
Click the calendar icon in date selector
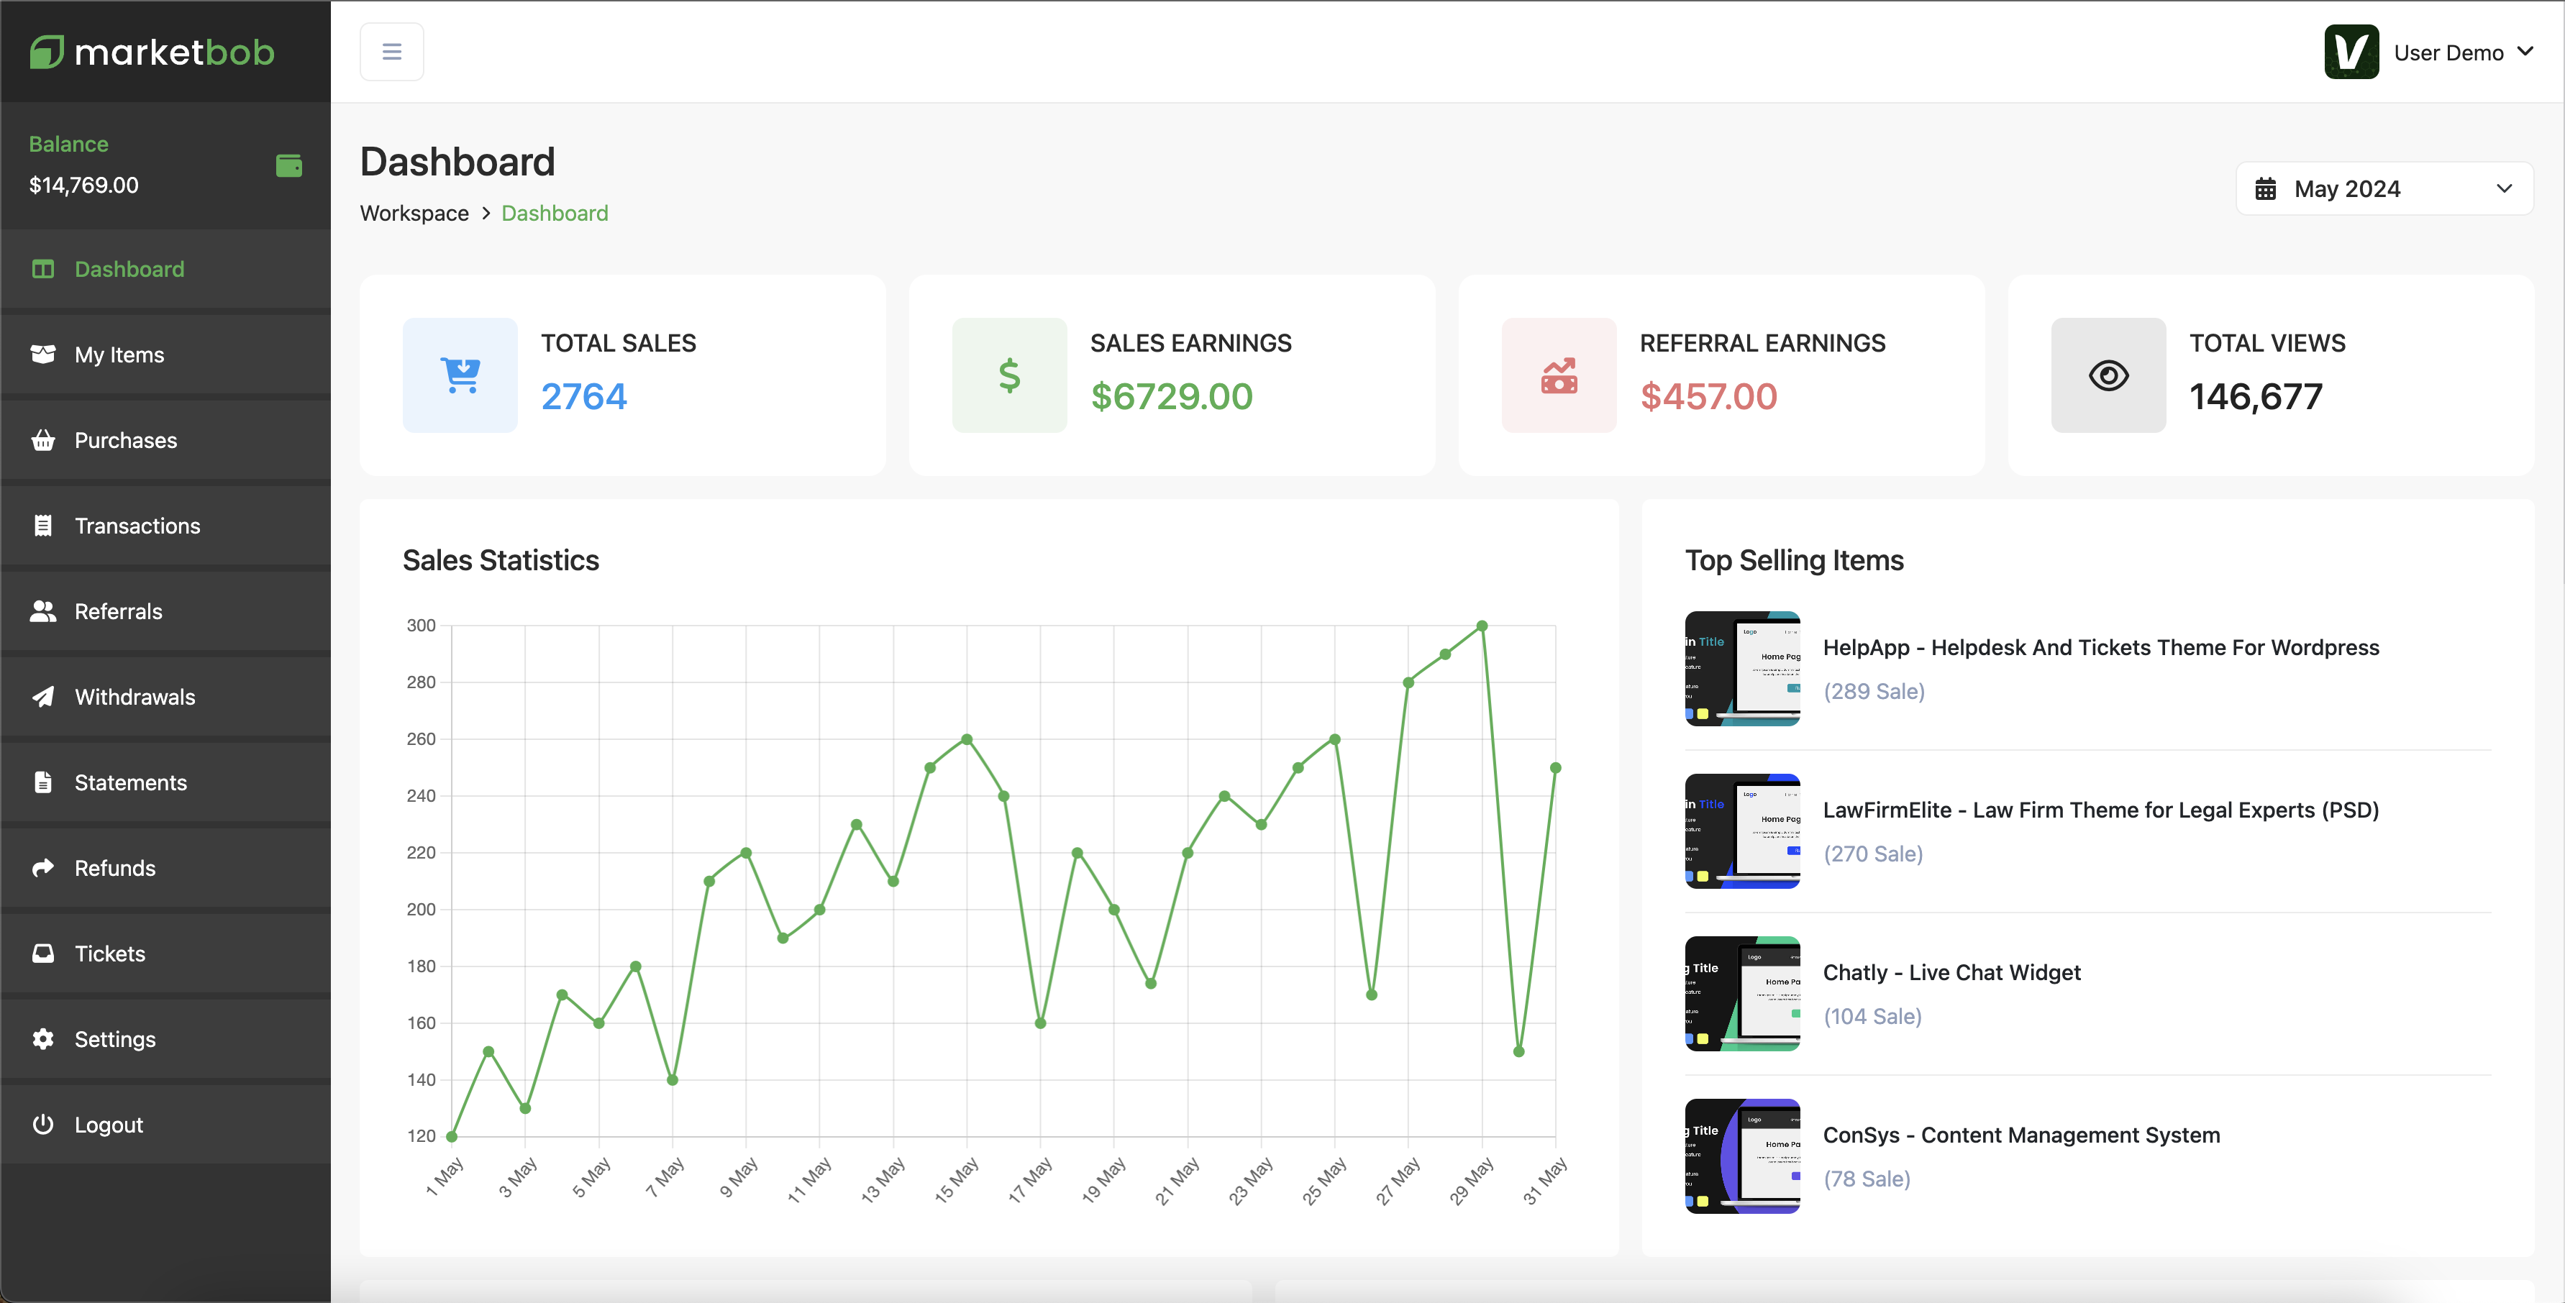[x=2265, y=189]
